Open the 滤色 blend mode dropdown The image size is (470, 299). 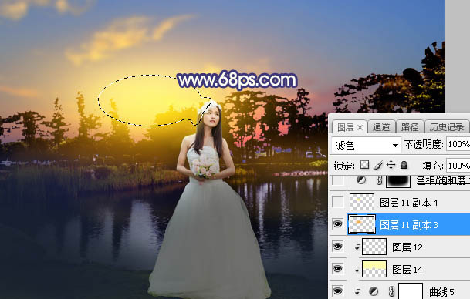pos(367,146)
